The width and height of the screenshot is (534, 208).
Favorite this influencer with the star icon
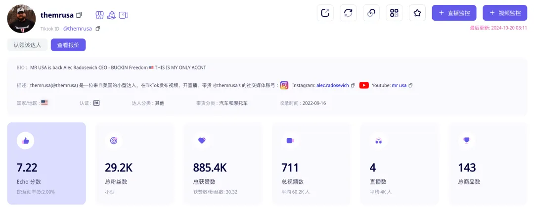pos(417,13)
